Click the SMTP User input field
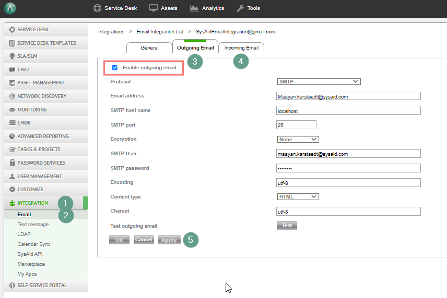The image size is (447, 298). tap(348, 154)
